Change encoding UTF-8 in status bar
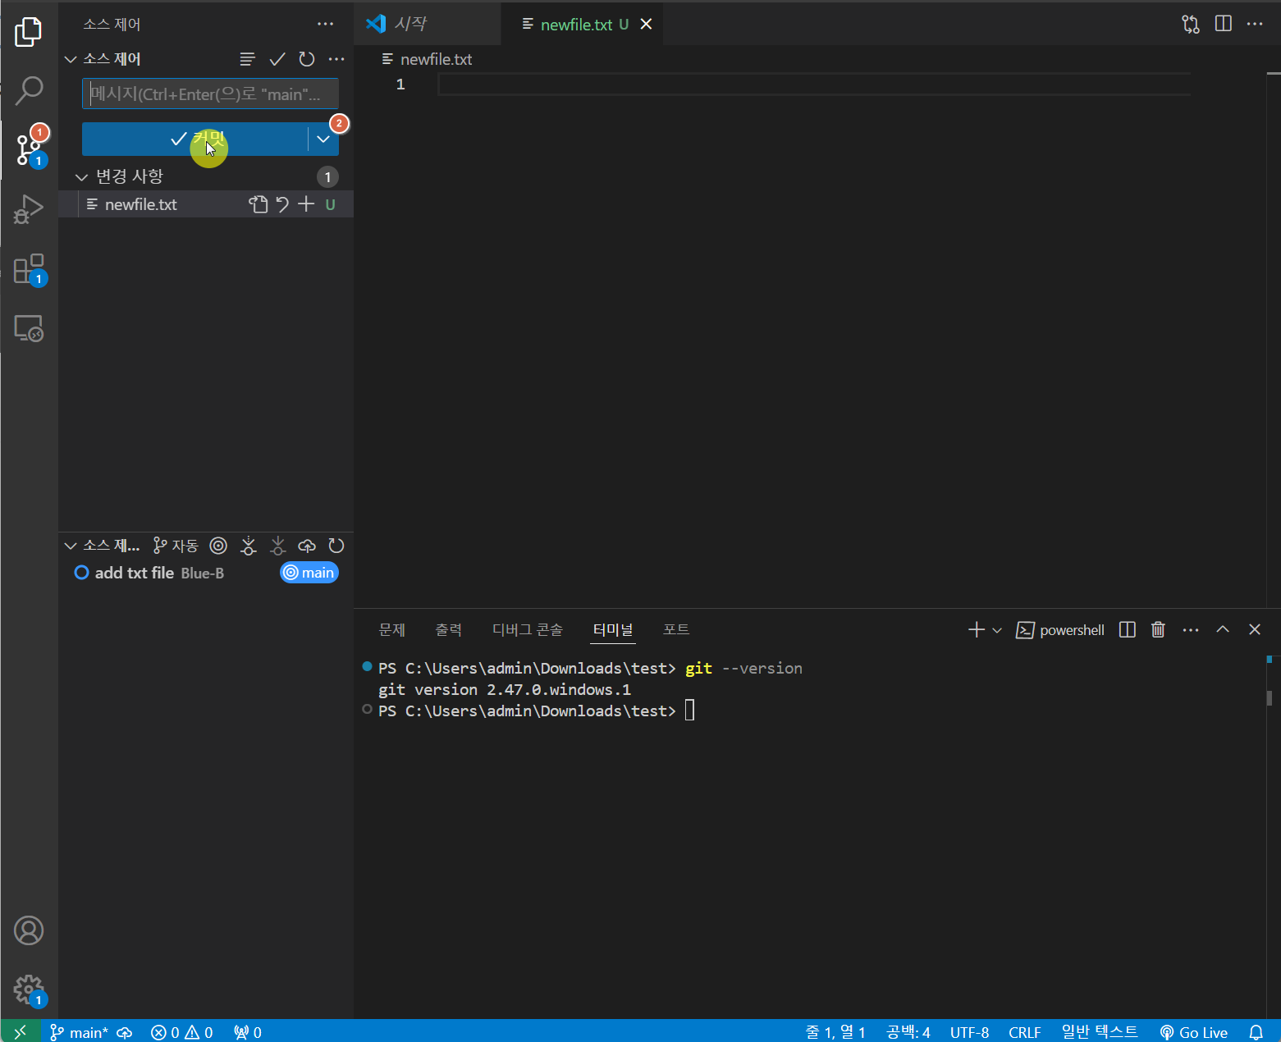The height and width of the screenshot is (1042, 1281). point(969,1032)
